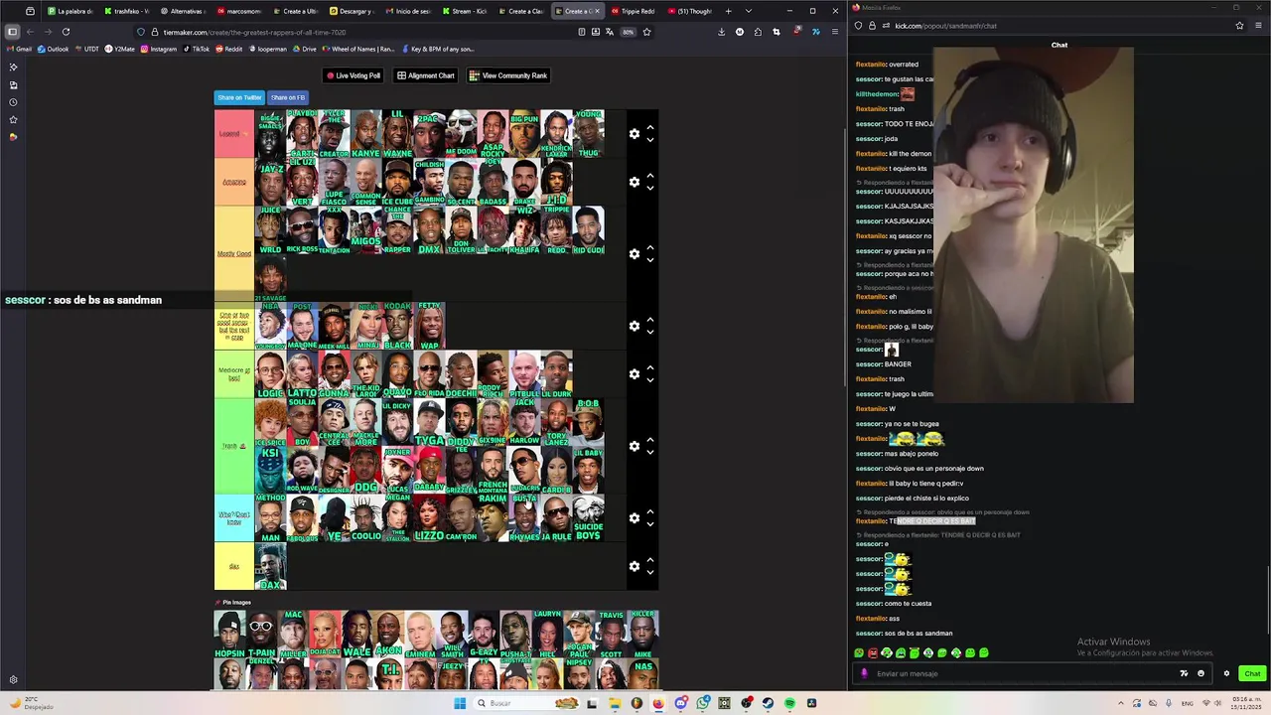1271x715 pixels.
Task: Move Legend tier row up
Action: coord(650,128)
